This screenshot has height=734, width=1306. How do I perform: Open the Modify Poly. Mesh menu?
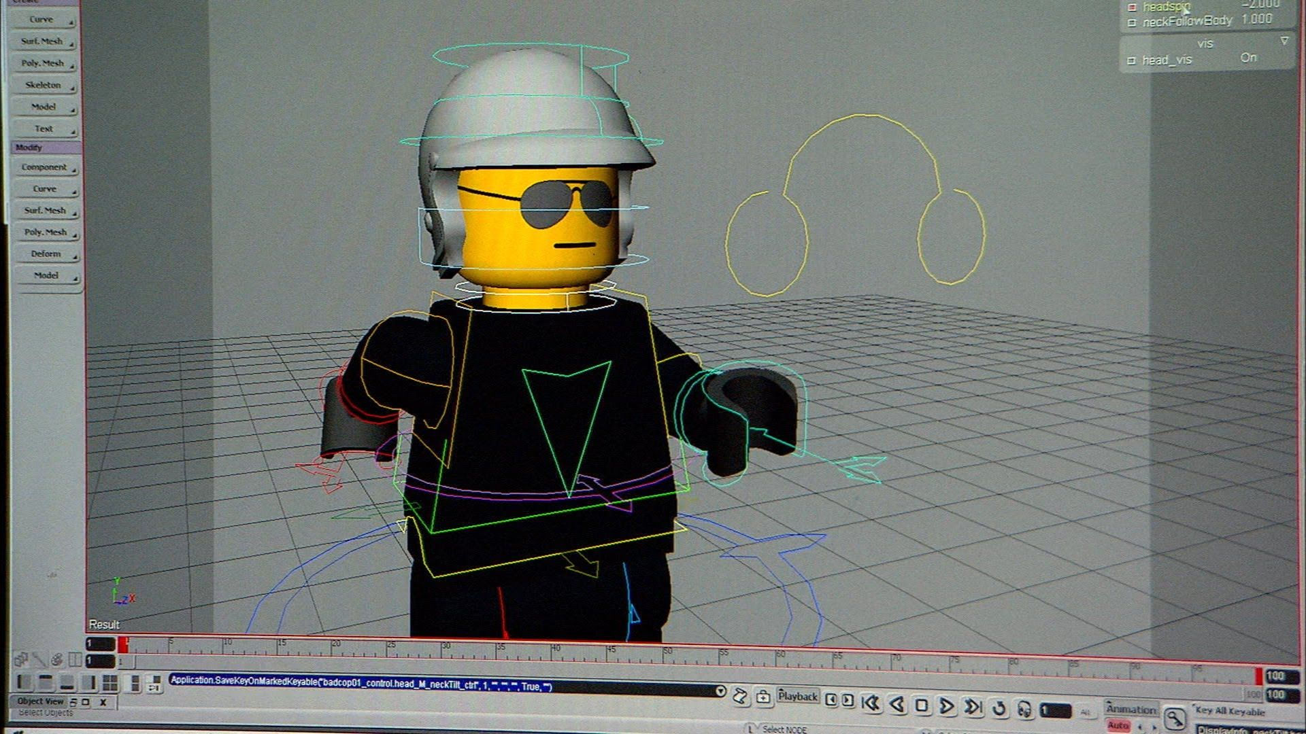[46, 232]
